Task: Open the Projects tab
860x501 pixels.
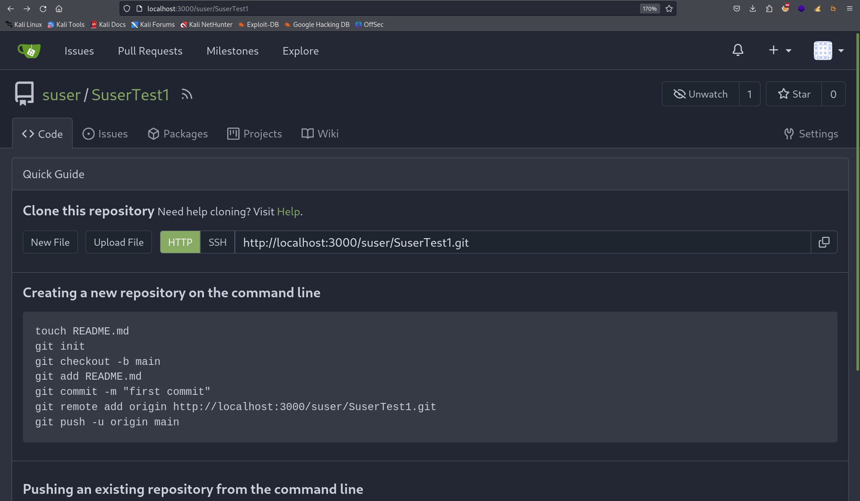Action: click(255, 133)
